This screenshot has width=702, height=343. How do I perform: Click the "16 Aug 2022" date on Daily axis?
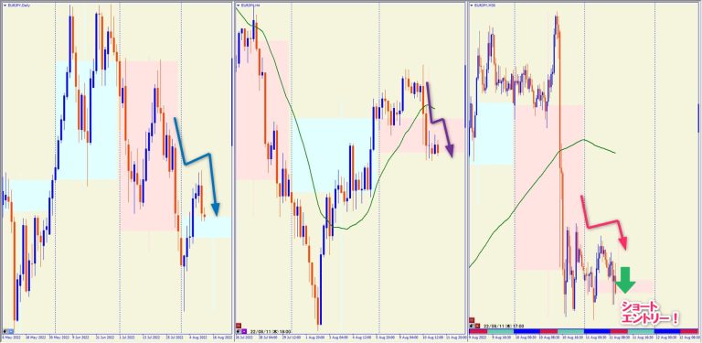[x=222, y=337]
